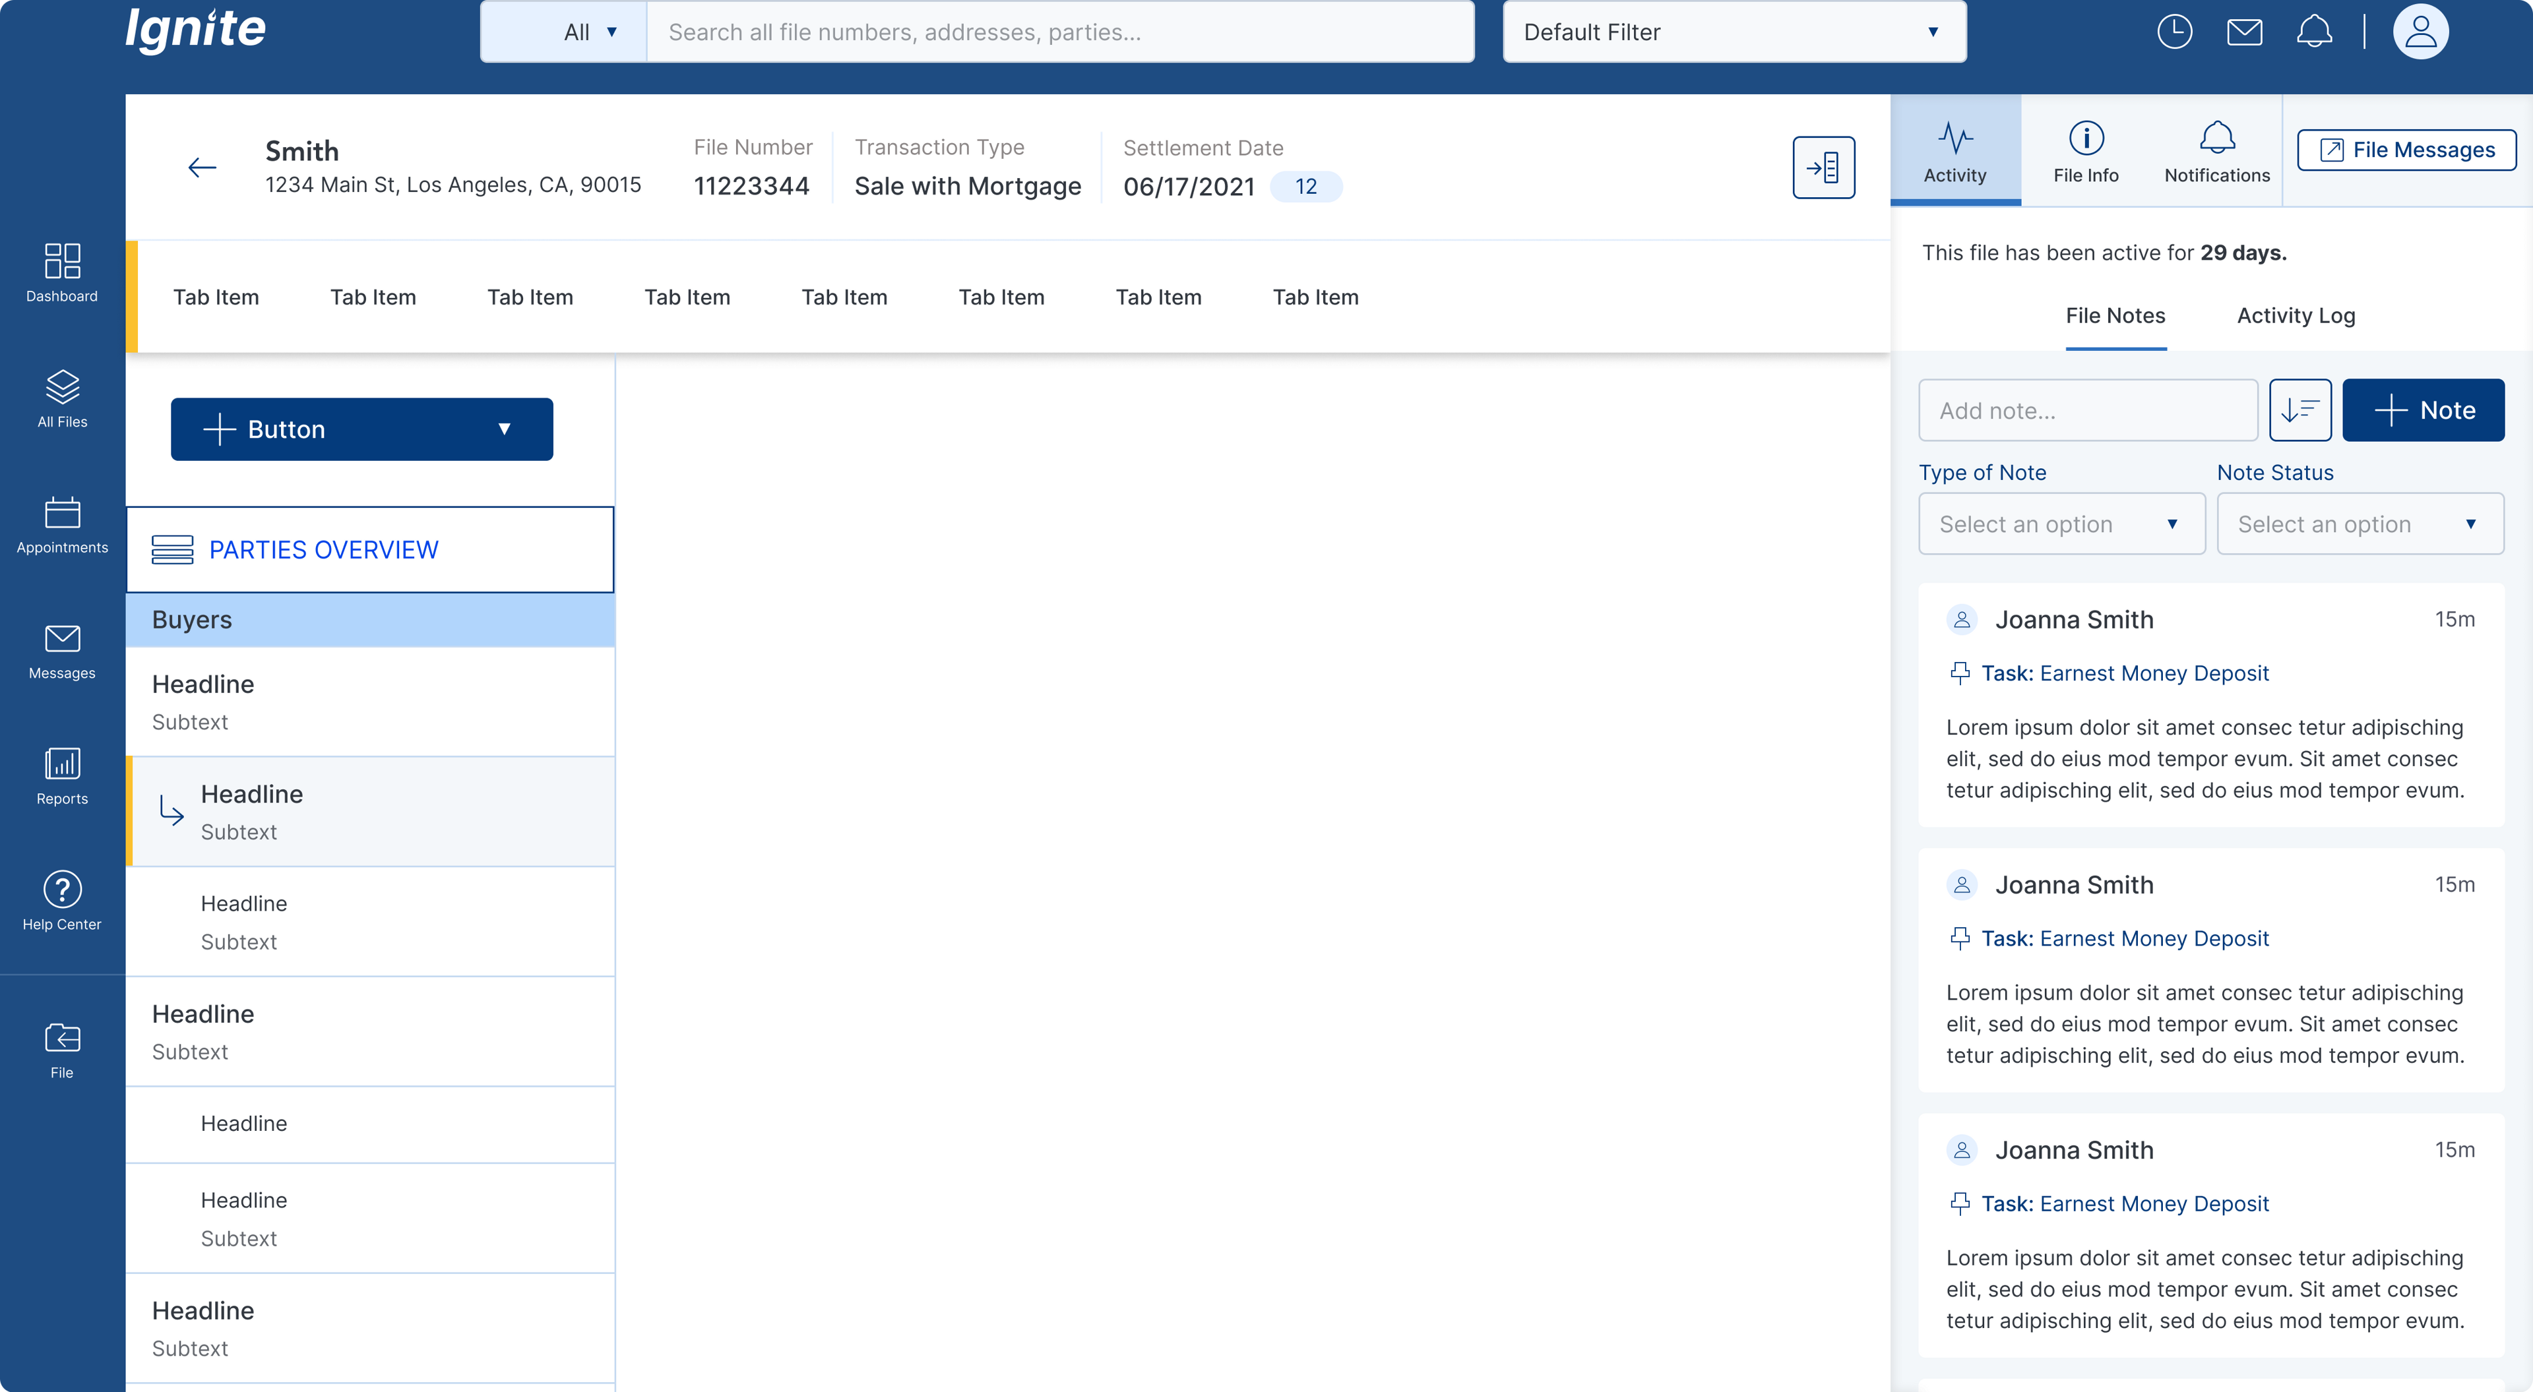Screen dimensions: 2533x1392
Task: Click the Sale with Mortgage transaction type
Action: 968,187
